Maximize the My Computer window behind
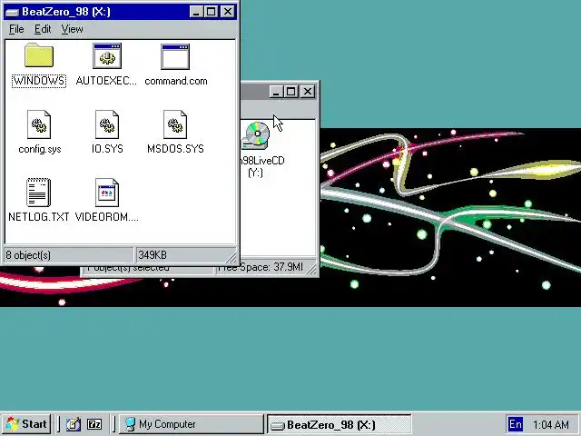This screenshot has height=436, width=581. point(290,91)
